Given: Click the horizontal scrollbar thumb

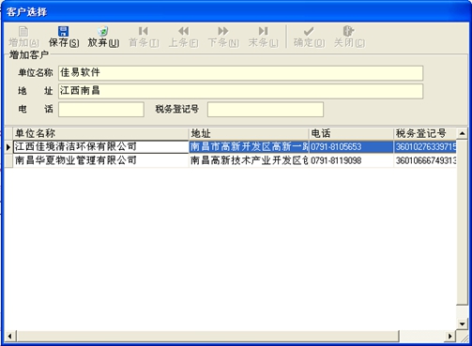Looking at the screenshot, I should pyautogui.click(x=207, y=336).
